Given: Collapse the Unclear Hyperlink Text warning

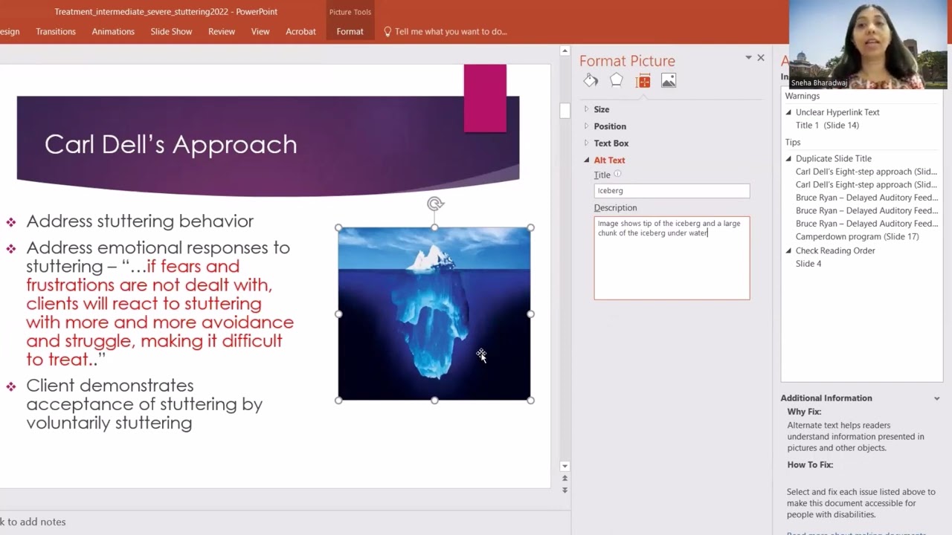Looking at the screenshot, I should click(789, 112).
